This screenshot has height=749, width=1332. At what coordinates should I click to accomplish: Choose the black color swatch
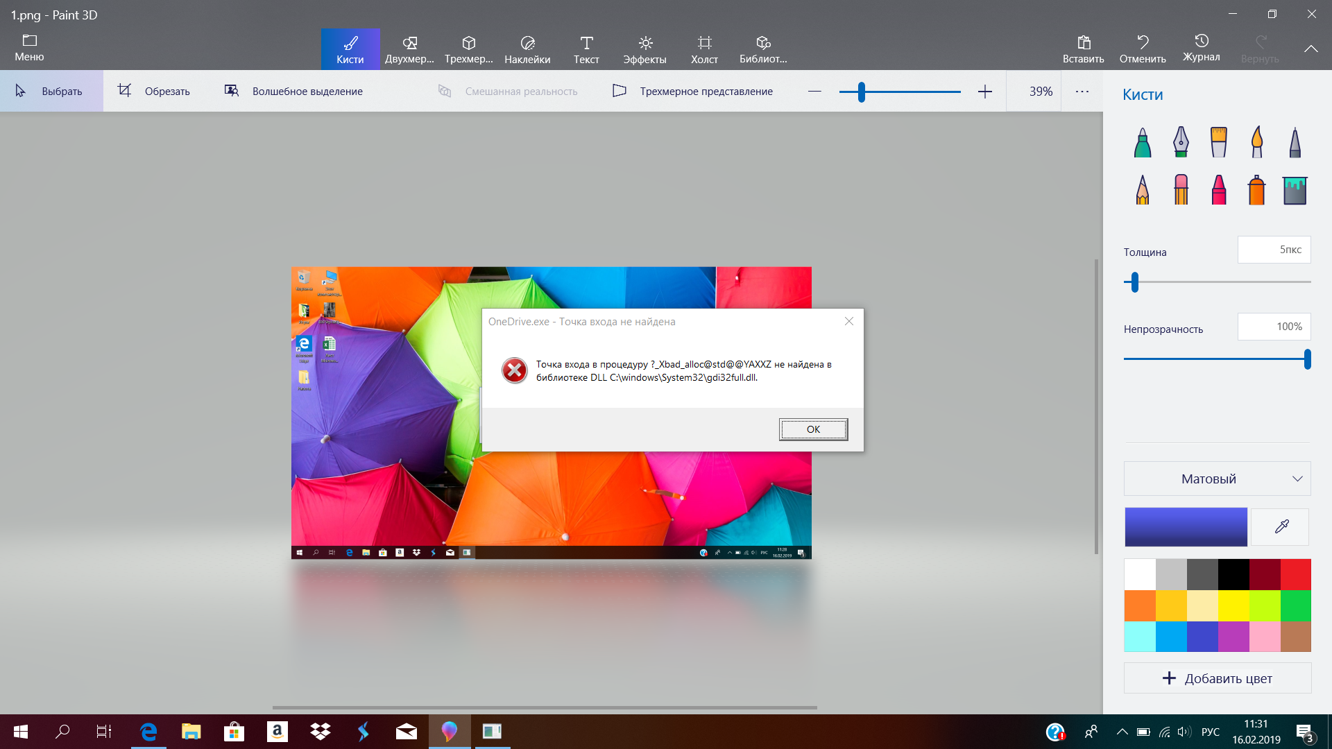point(1233,574)
